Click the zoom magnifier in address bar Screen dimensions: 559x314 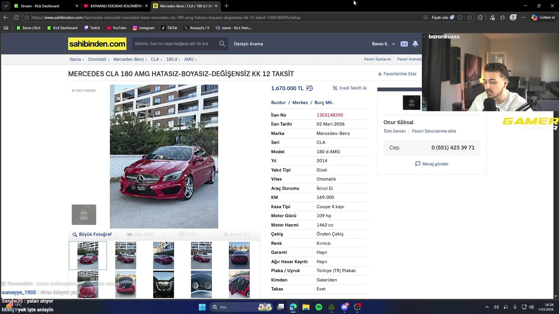pos(425,17)
